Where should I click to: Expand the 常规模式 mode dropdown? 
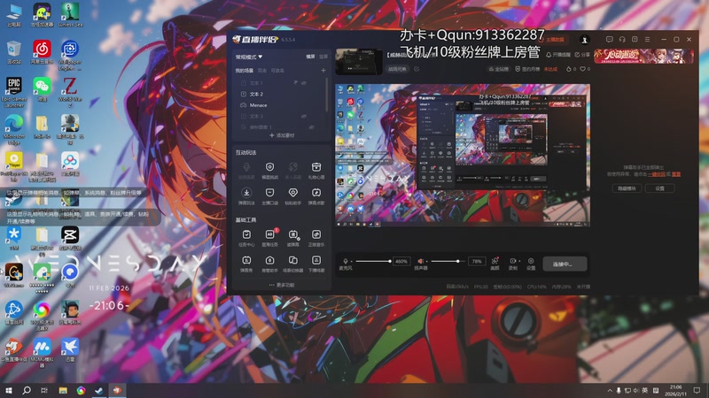[x=249, y=57]
